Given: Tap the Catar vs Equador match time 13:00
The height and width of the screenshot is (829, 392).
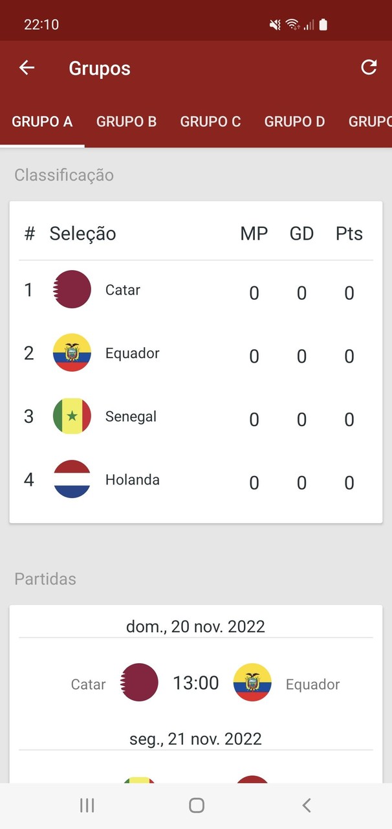Looking at the screenshot, I should 195,682.
